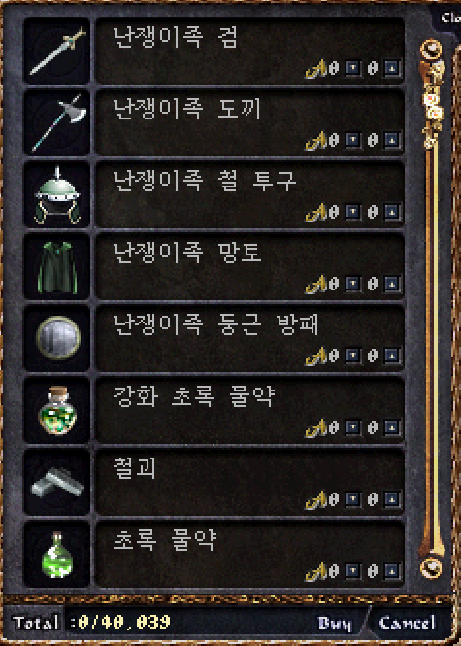Click down-arrow stepper on 난쟁이족 도끼 row
Image resolution: width=461 pixels, height=646 pixels.
[x=392, y=140]
